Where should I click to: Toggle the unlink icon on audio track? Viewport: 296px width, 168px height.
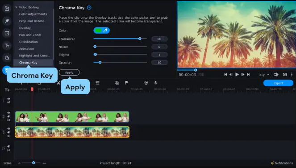(8, 150)
